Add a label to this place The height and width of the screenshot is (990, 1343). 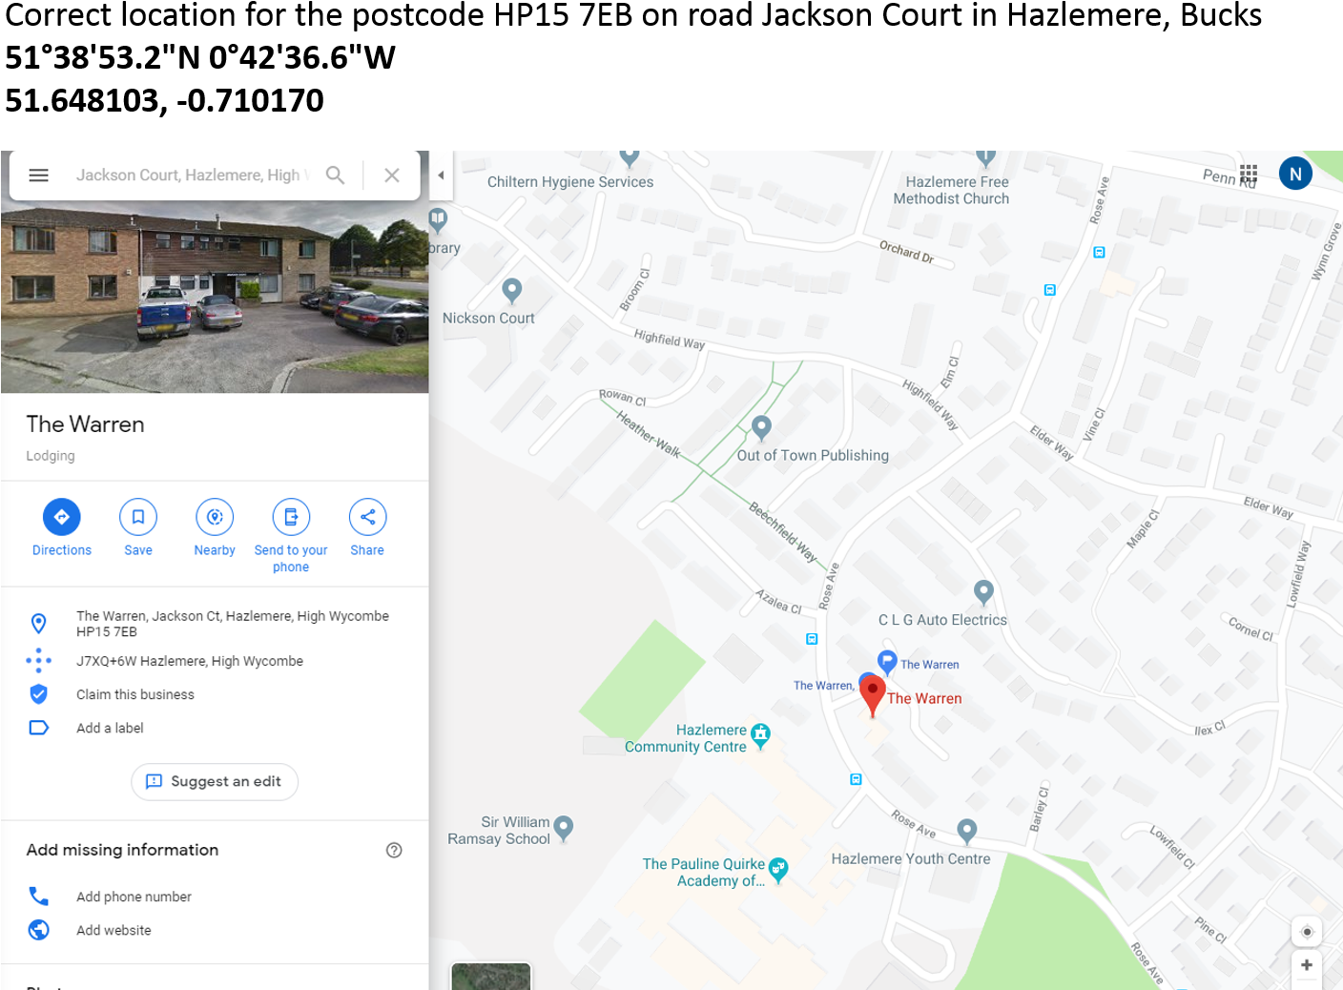point(110,728)
